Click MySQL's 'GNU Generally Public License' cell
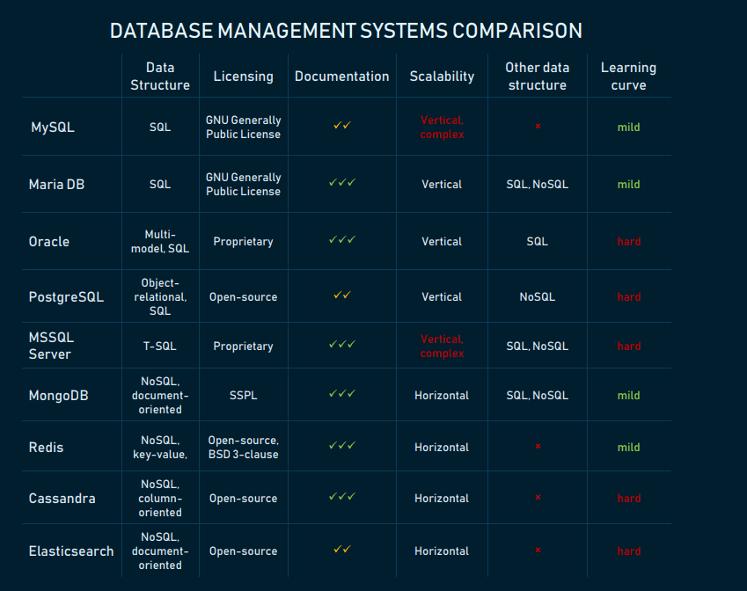The image size is (747, 591). 244,128
